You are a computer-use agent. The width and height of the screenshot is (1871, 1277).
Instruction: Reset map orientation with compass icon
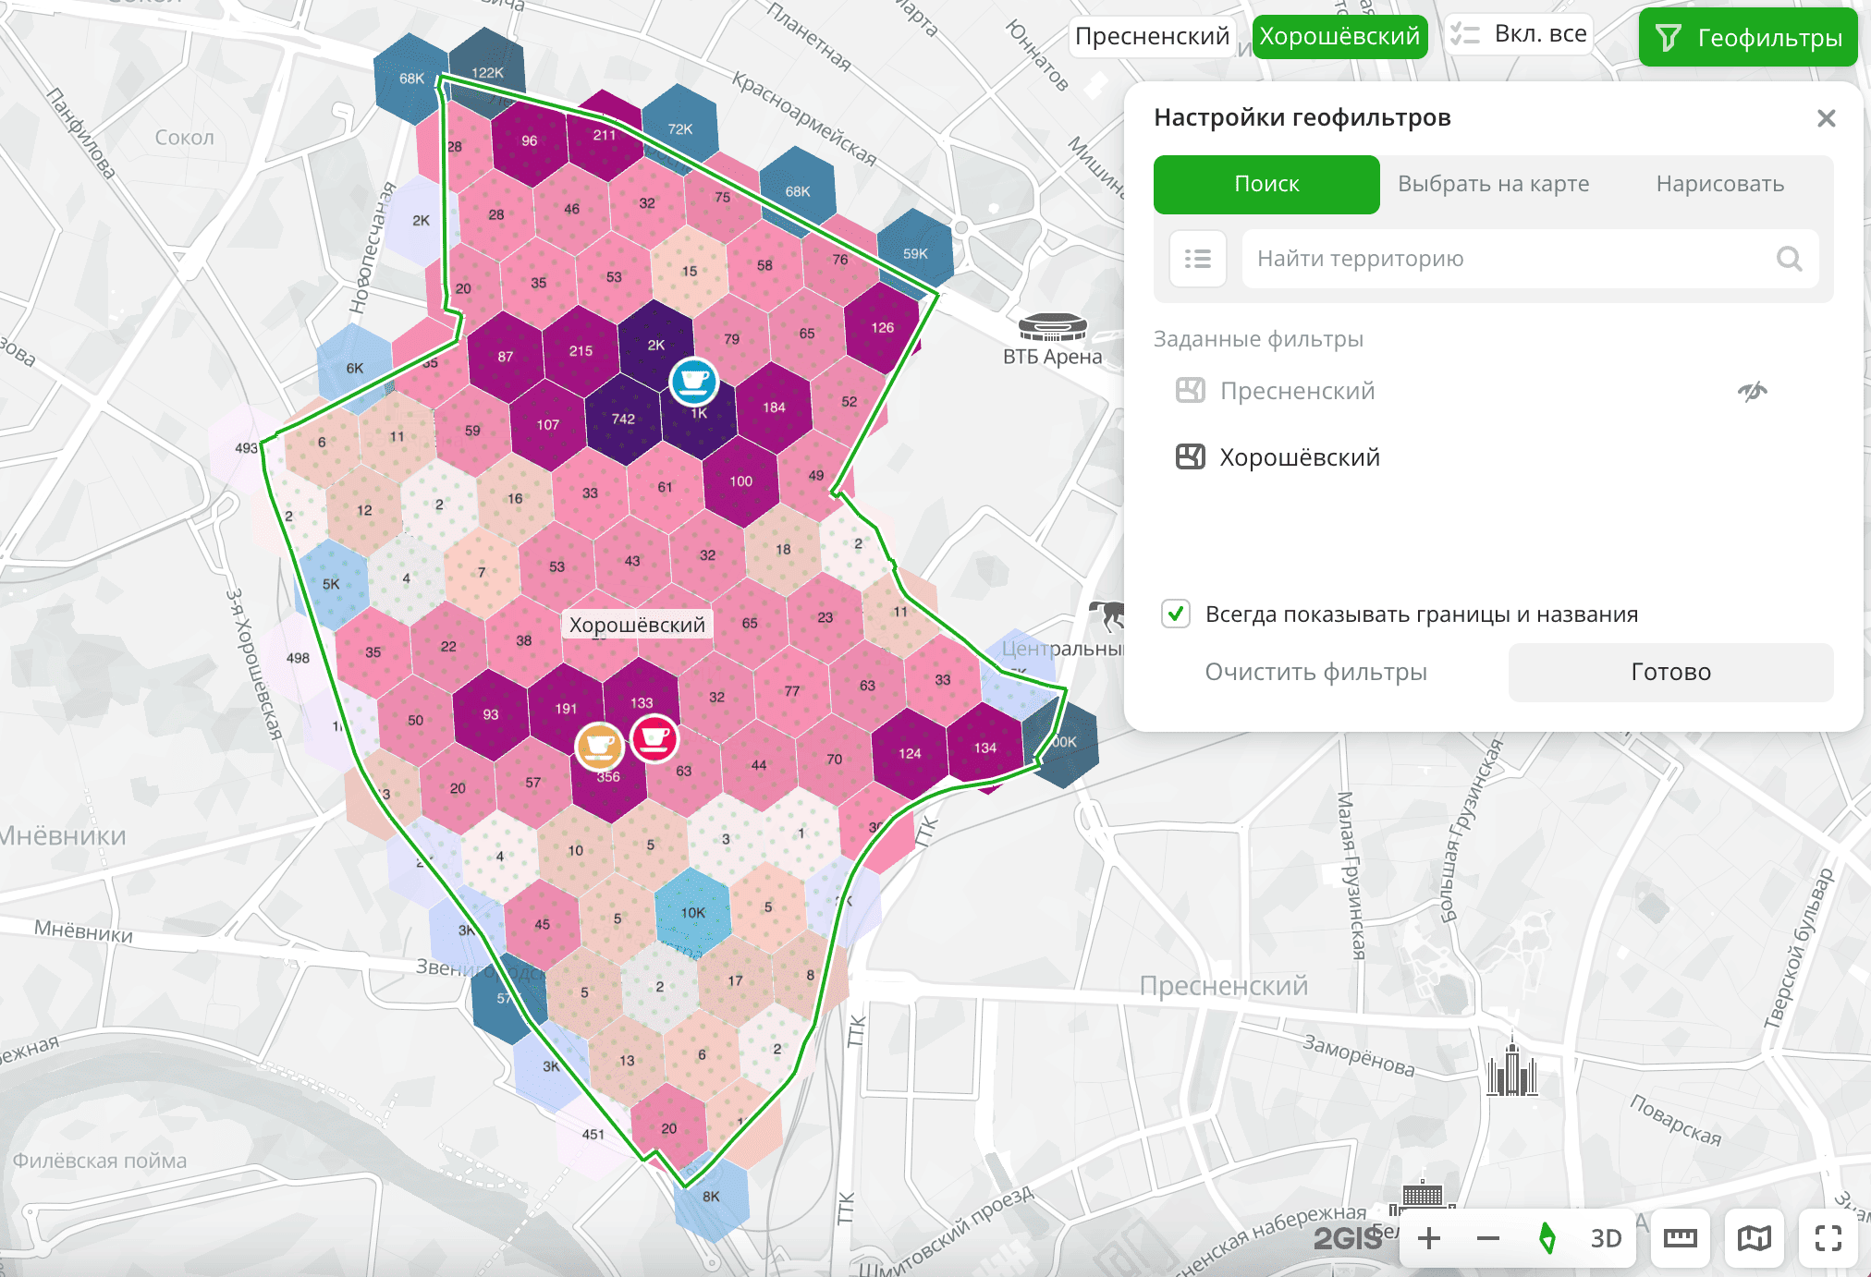(1547, 1238)
